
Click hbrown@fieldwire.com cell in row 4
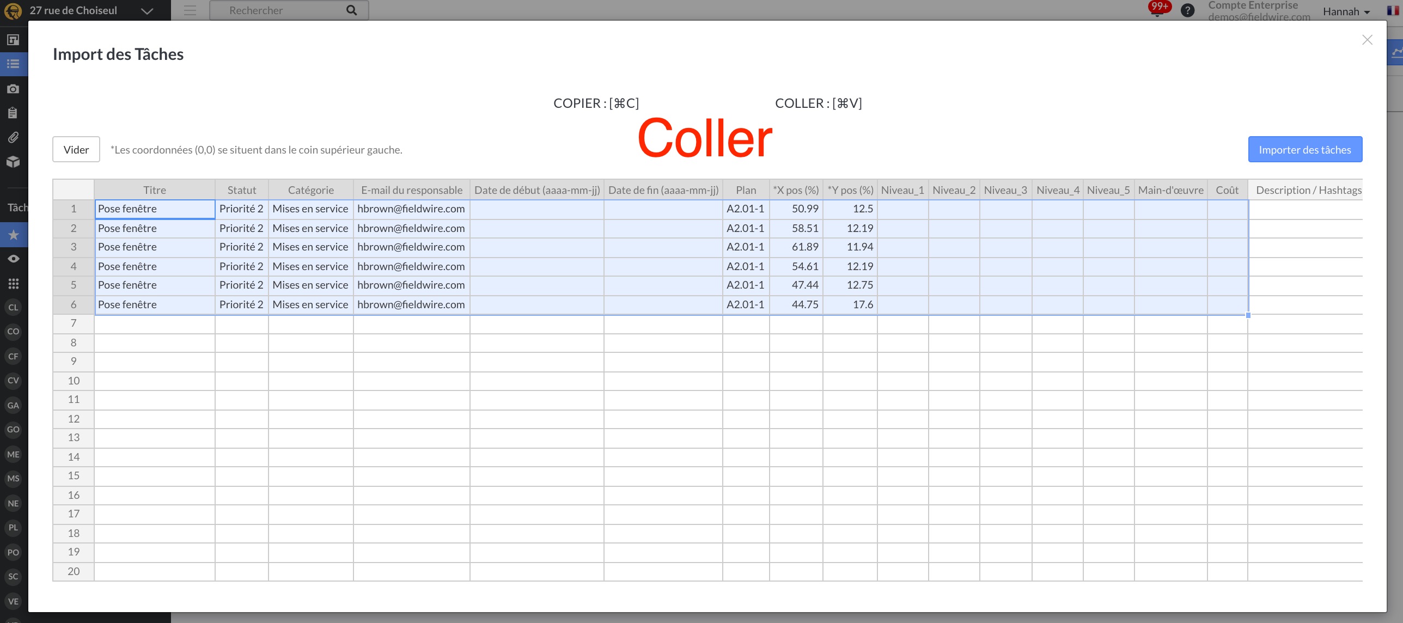412,267
